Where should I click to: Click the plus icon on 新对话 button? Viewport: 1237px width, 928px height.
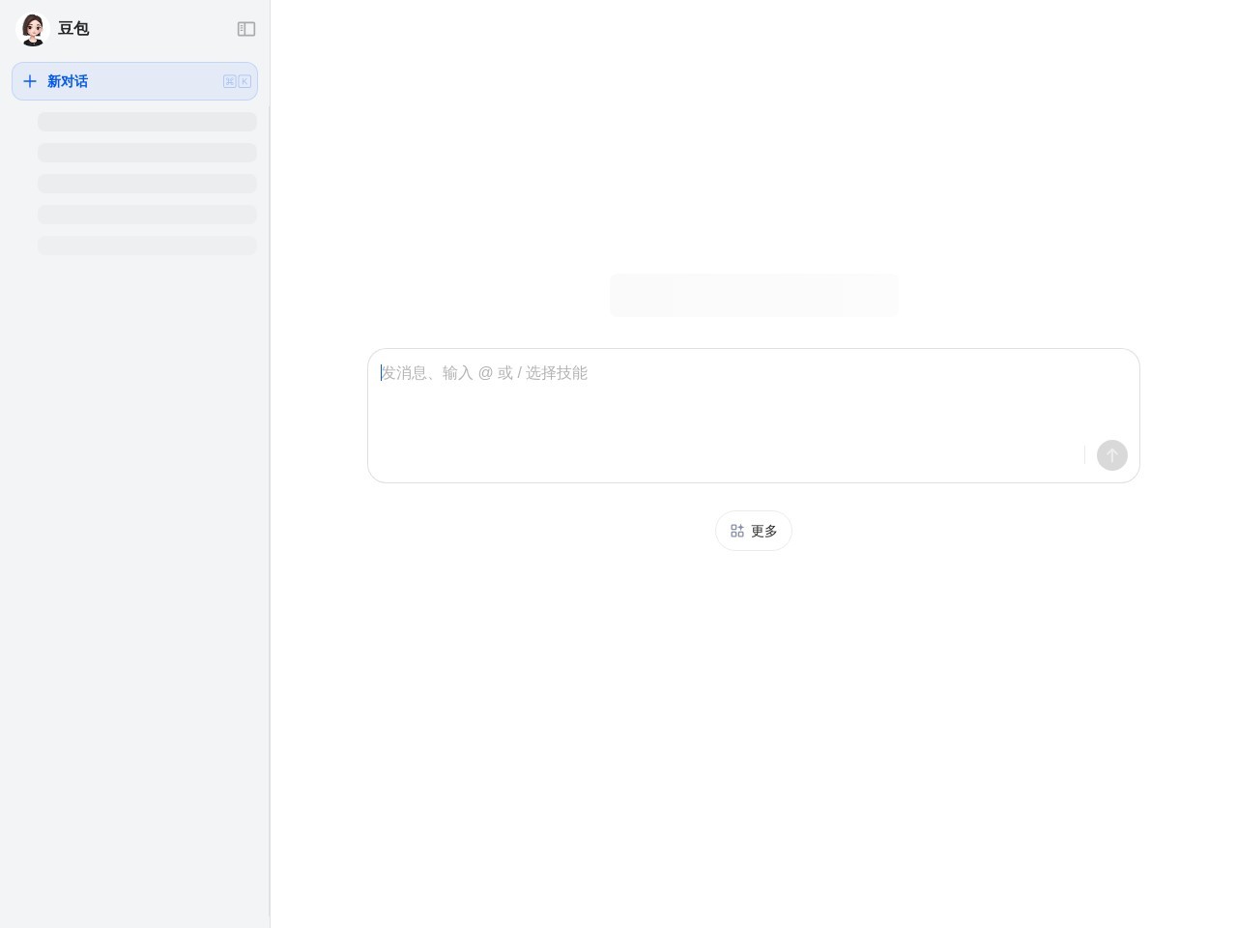30,81
